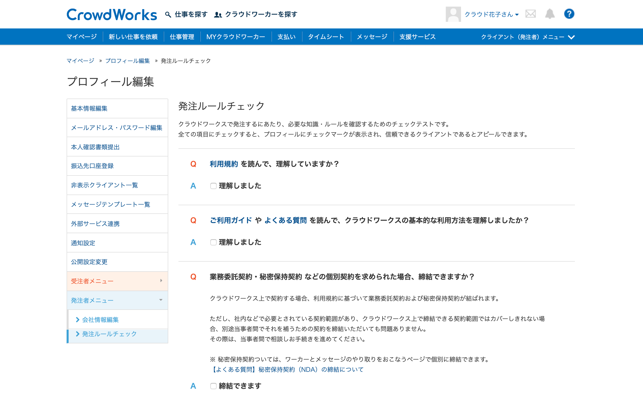Screen dimensions: 643x398
Task: Click the search magnifier beside 仕事を探す
Action: pyautogui.click(x=168, y=14)
